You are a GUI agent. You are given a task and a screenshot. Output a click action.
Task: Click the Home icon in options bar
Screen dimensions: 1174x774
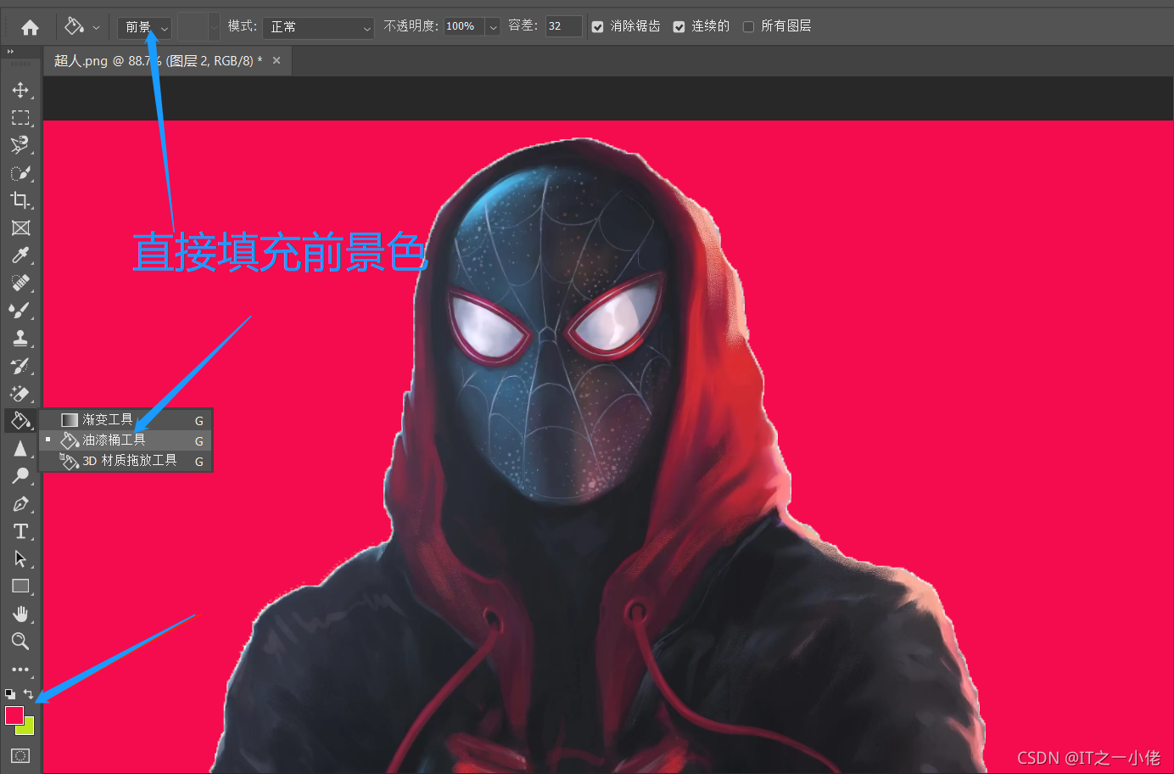30,28
